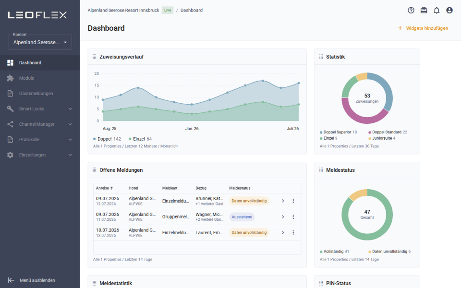Click the Dashboard grid icon in sidebar
Viewport: 461px width, 288px height.
[x=10, y=62]
